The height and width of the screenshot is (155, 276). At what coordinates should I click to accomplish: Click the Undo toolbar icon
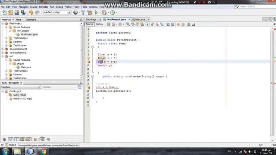pyautogui.click(x=31, y=12)
